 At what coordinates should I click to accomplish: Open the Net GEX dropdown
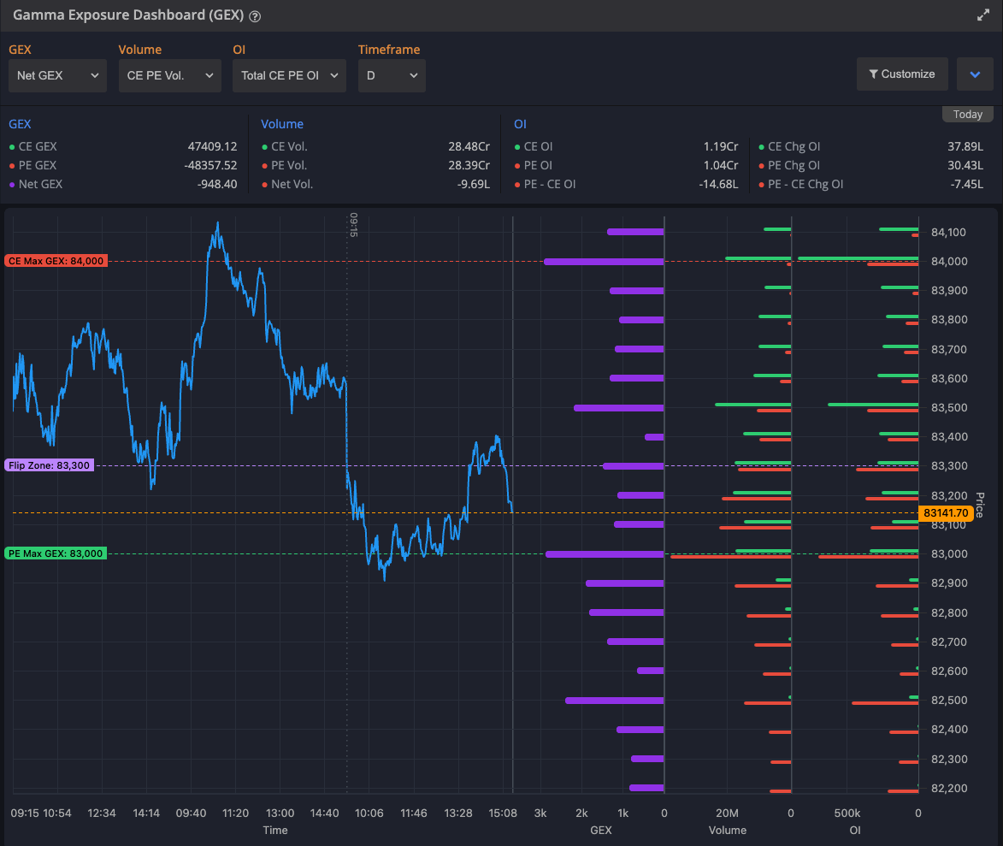(57, 75)
